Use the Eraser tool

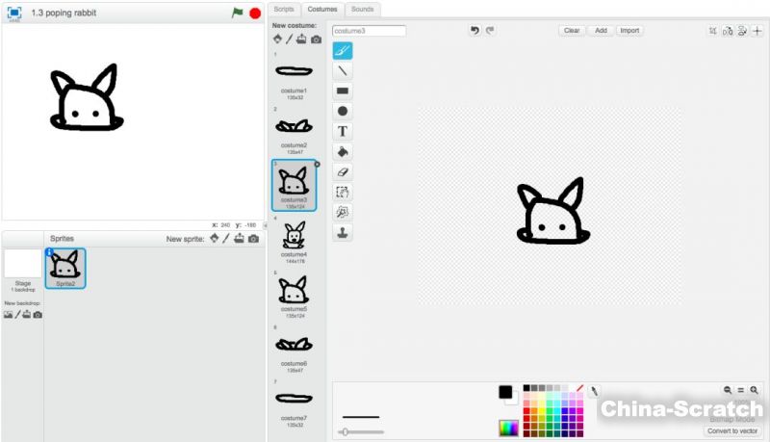[x=343, y=171]
